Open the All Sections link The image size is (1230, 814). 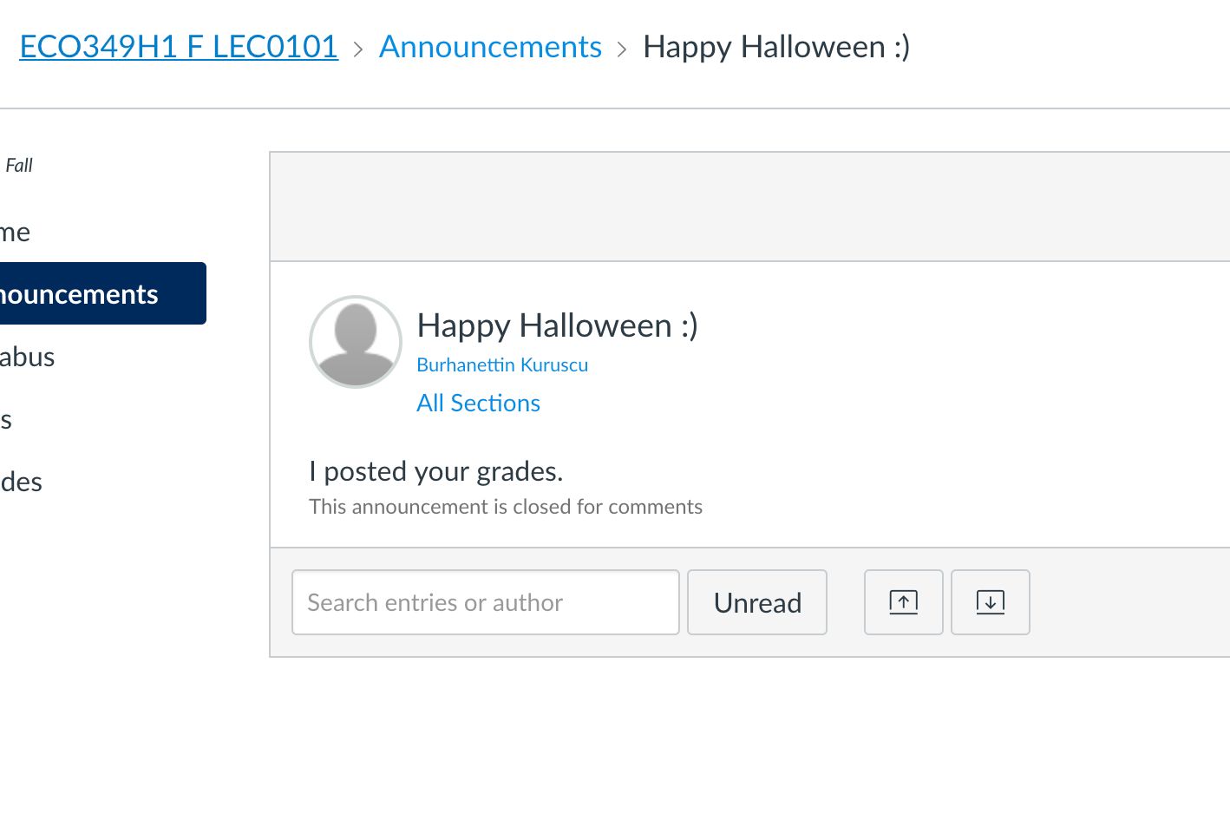478,403
